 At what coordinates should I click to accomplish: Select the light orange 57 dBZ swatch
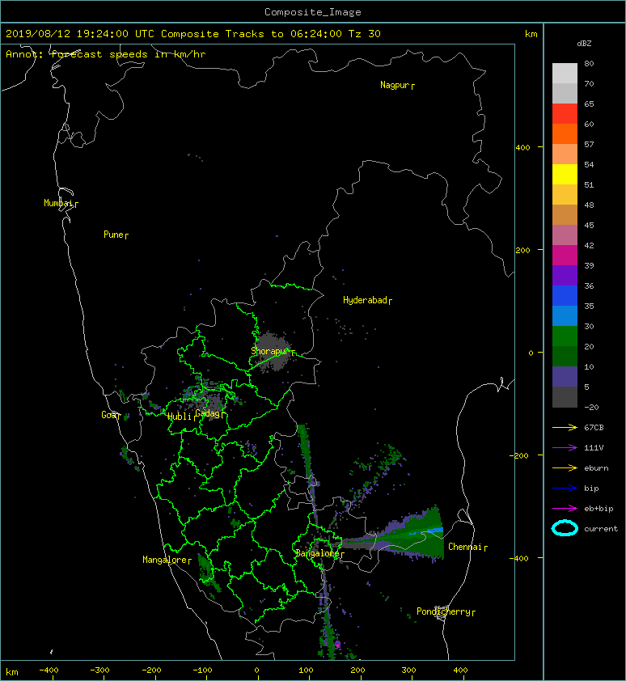click(565, 154)
